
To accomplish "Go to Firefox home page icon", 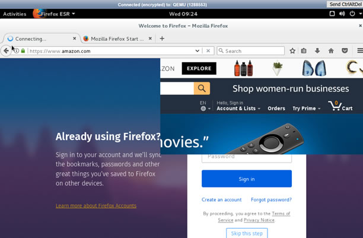I will click(331, 51).
